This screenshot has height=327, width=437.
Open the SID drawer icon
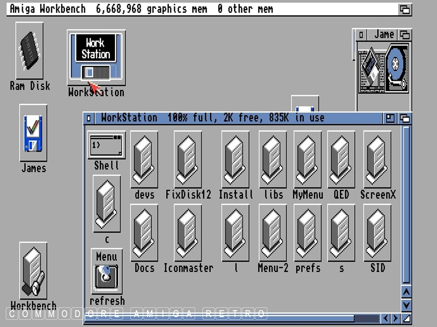(377, 233)
